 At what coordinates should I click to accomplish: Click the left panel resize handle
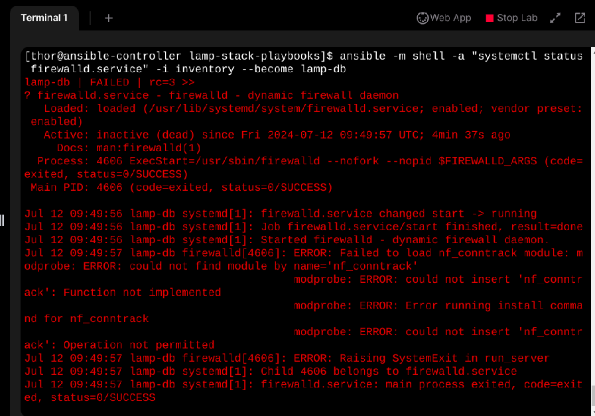pos(2,220)
